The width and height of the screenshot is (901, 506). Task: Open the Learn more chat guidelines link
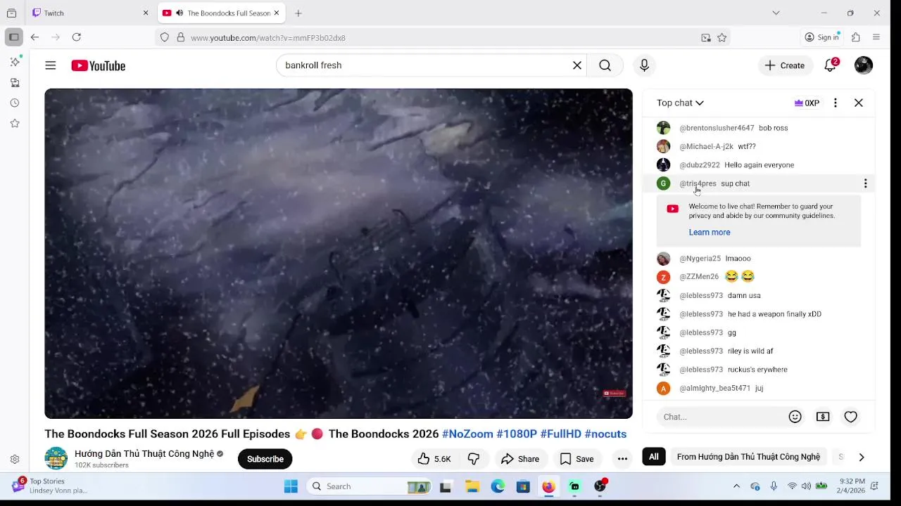710,232
